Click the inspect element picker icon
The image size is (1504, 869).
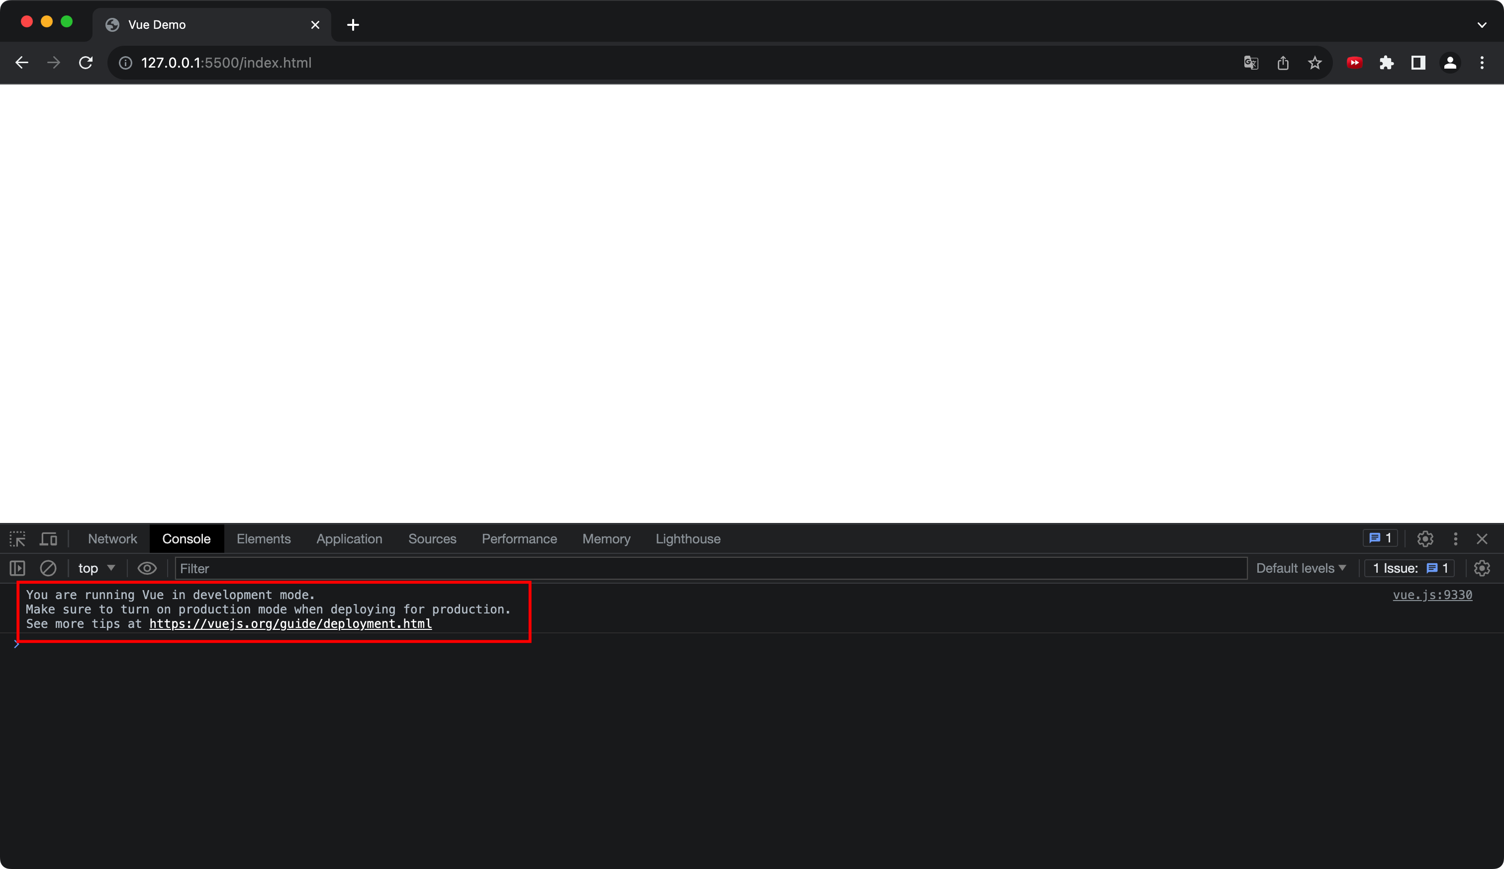(x=17, y=539)
